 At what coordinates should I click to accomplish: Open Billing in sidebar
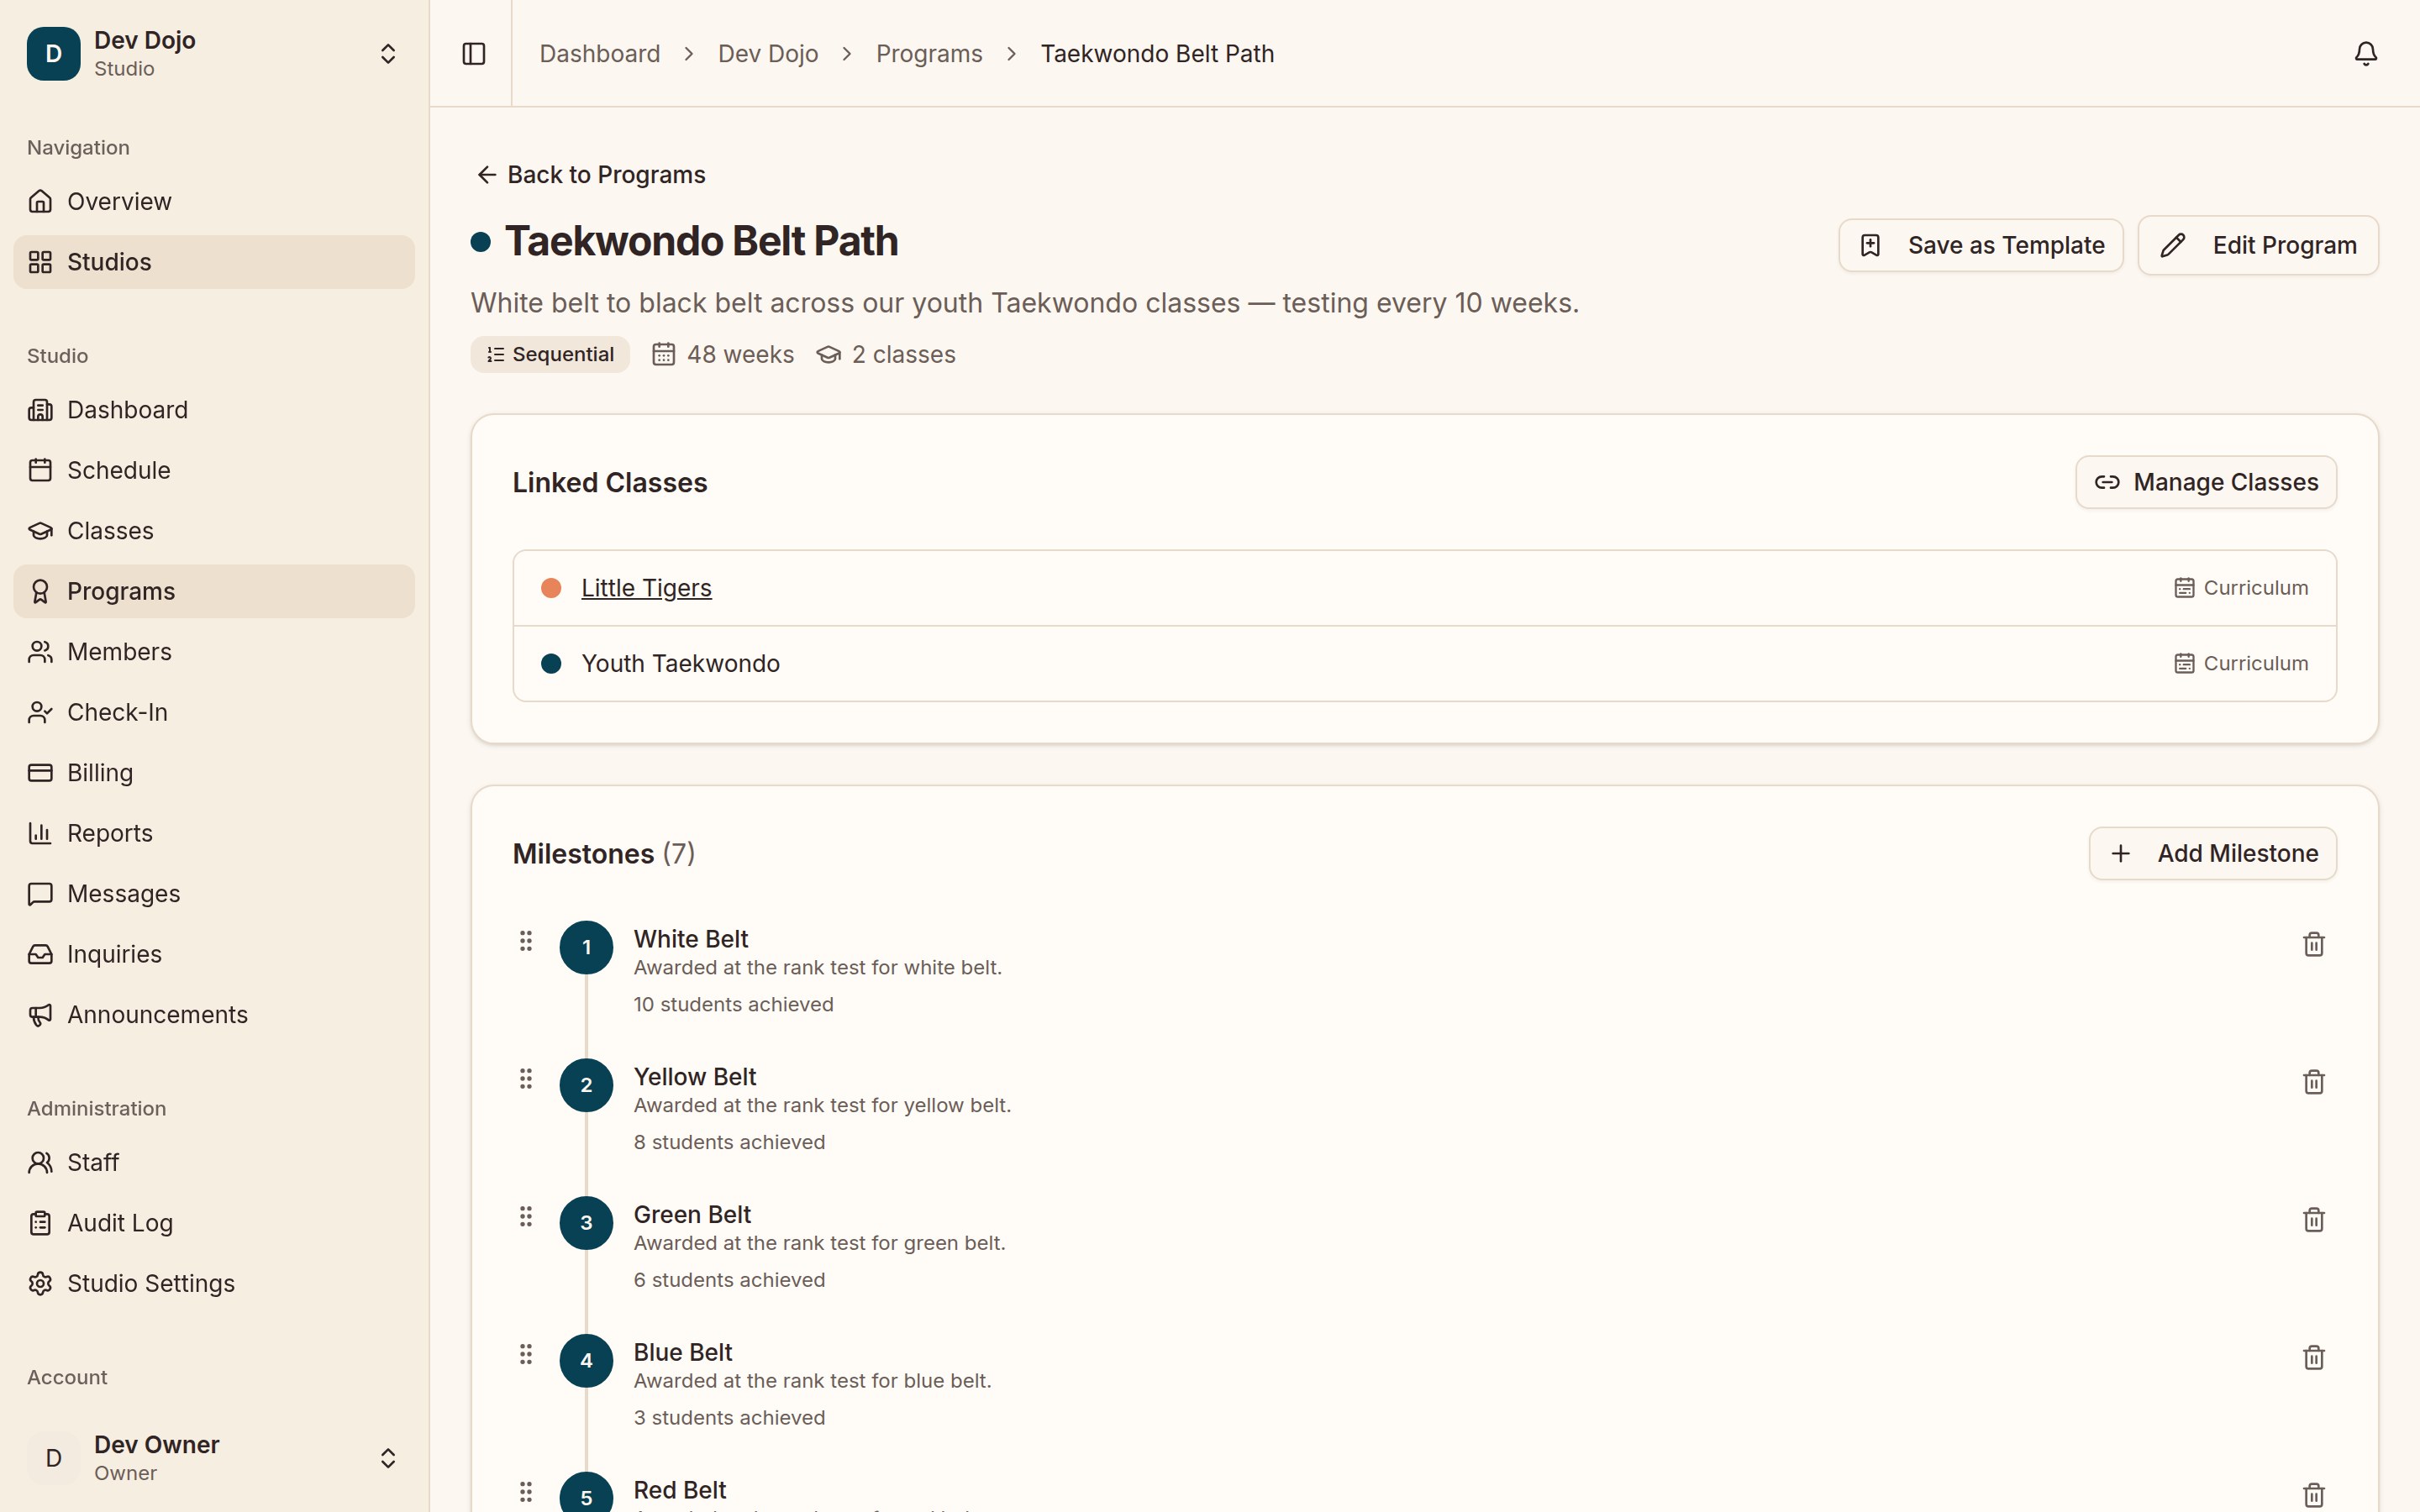[x=214, y=773]
